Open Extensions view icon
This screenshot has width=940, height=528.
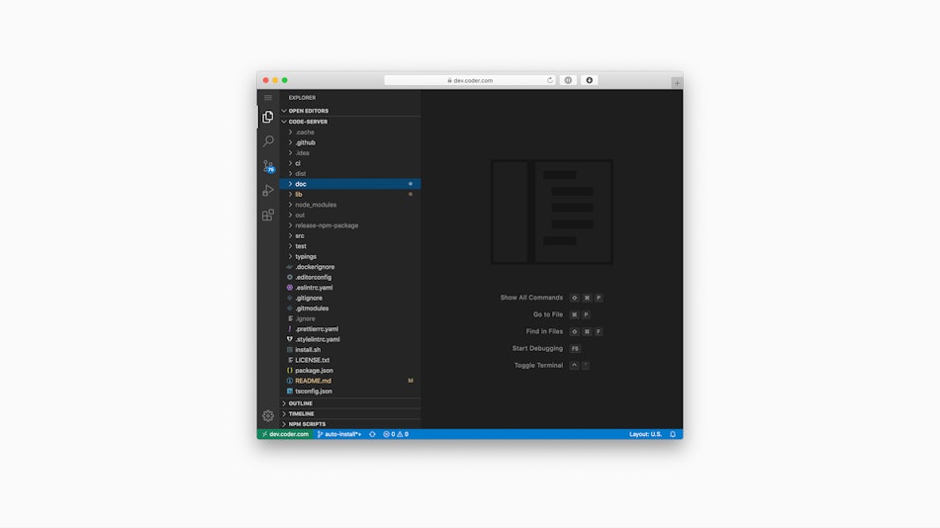click(268, 216)
